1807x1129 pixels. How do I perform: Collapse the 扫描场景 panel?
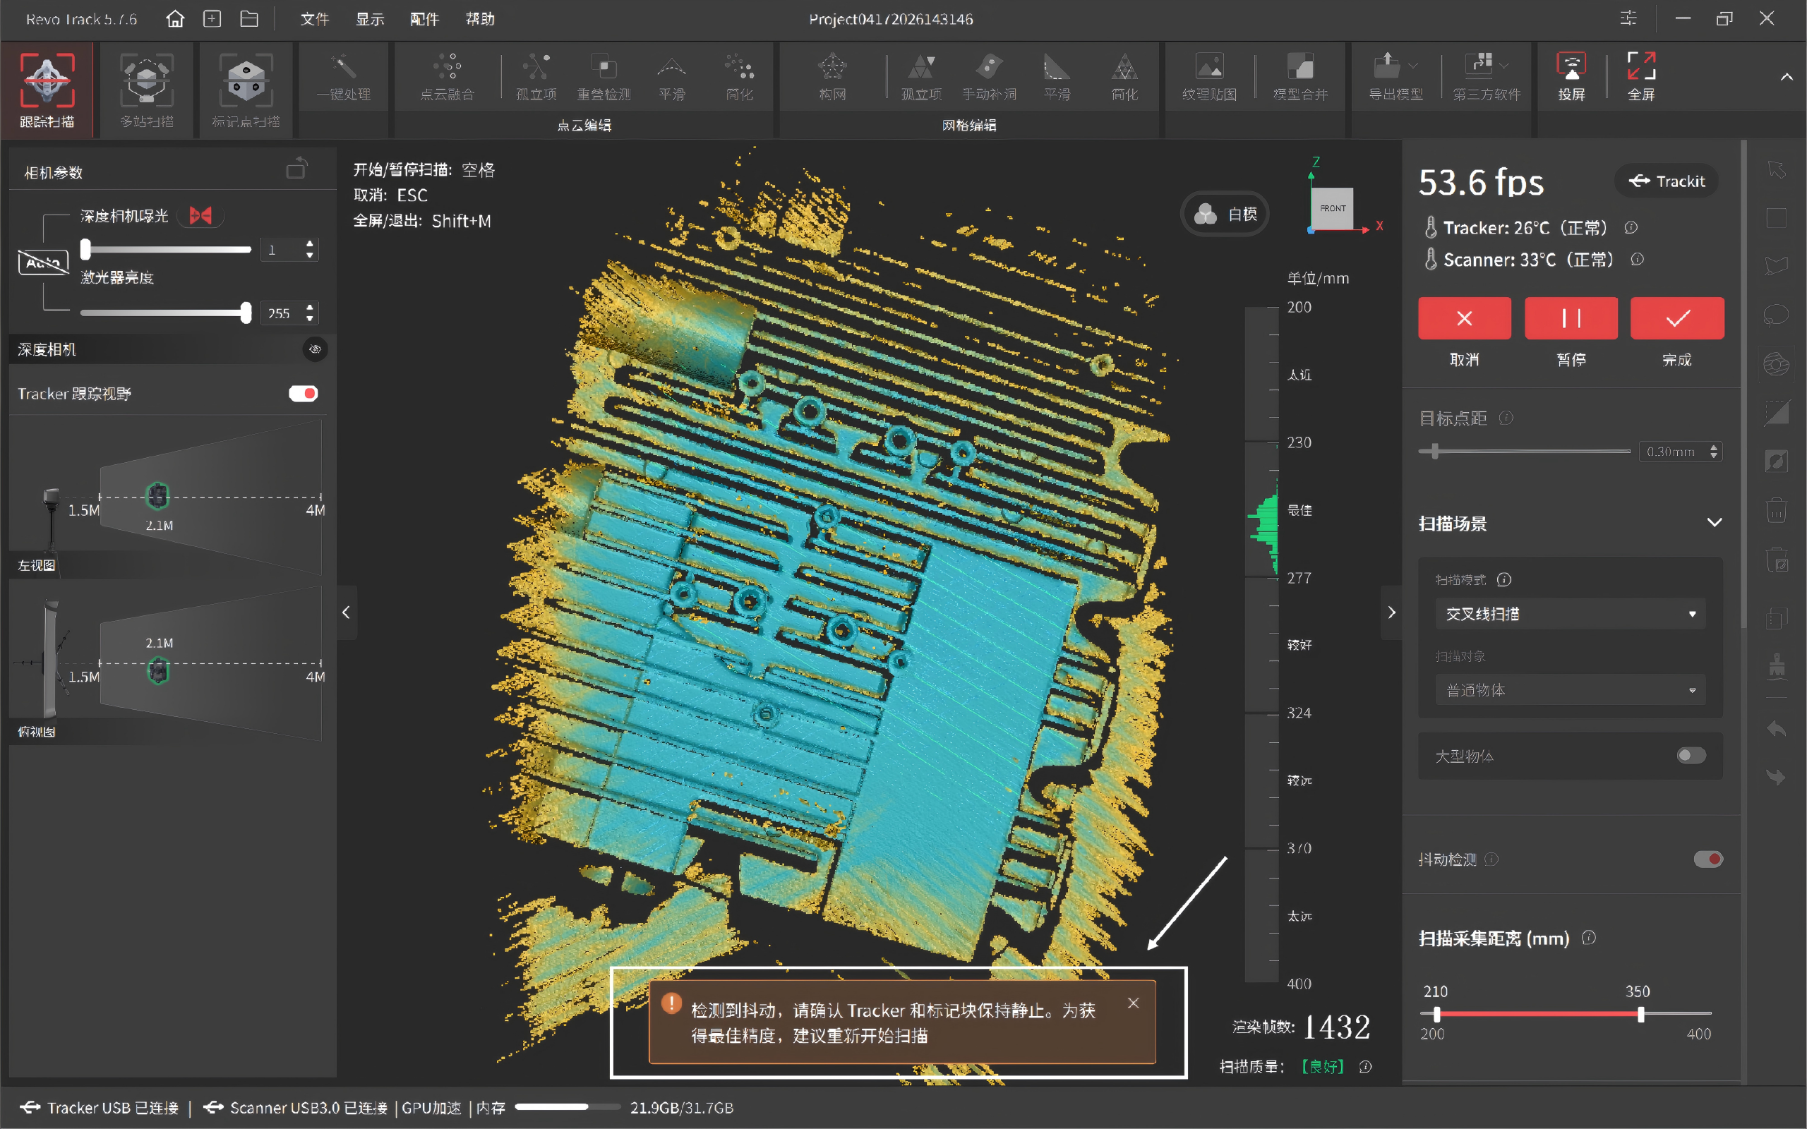pyautogui.click(x=1715, y=522)
